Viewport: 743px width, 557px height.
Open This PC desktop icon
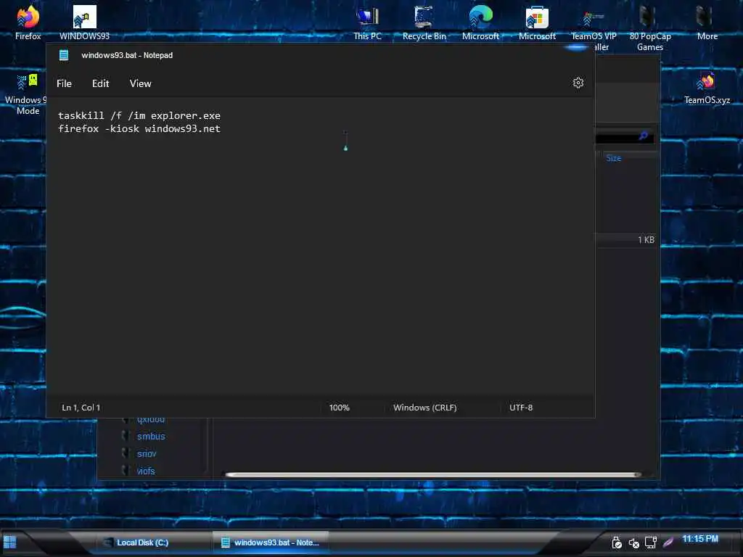click(x=367, y=22)
